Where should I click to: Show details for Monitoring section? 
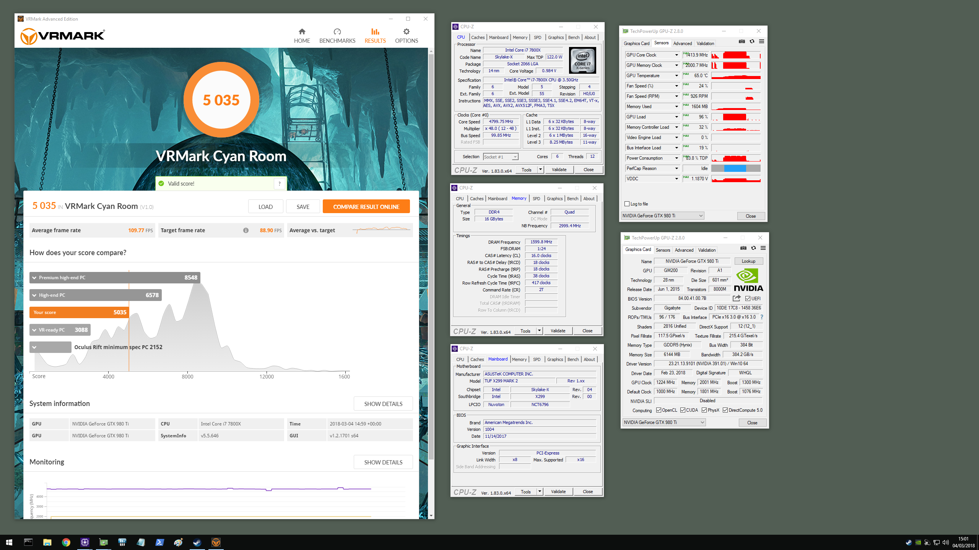coord(383,462)
